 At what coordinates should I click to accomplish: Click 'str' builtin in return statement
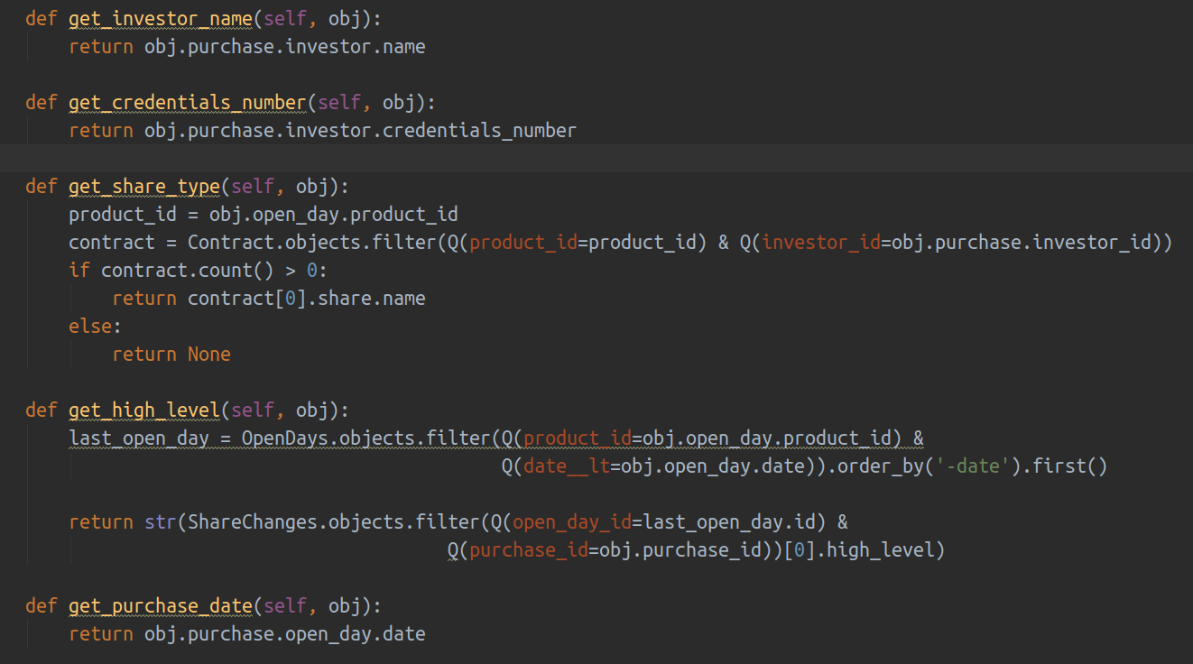pos(161,521)
